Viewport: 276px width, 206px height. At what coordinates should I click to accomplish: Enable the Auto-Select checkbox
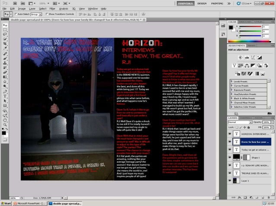pos(16,14)
